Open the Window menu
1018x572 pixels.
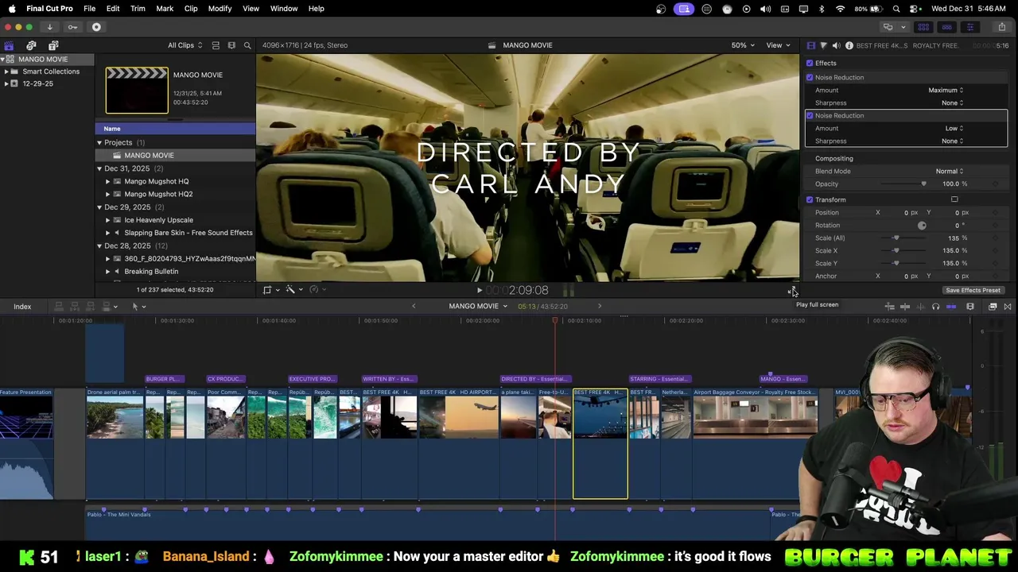[x=284, y=8]
